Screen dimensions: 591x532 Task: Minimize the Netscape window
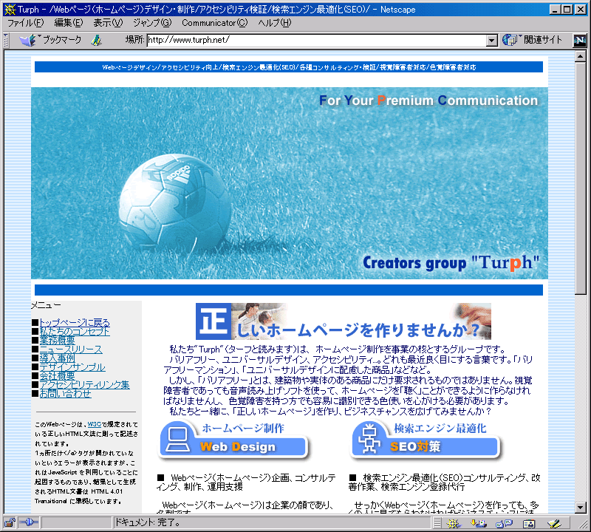pyautogui.click(x=555, y=10)
